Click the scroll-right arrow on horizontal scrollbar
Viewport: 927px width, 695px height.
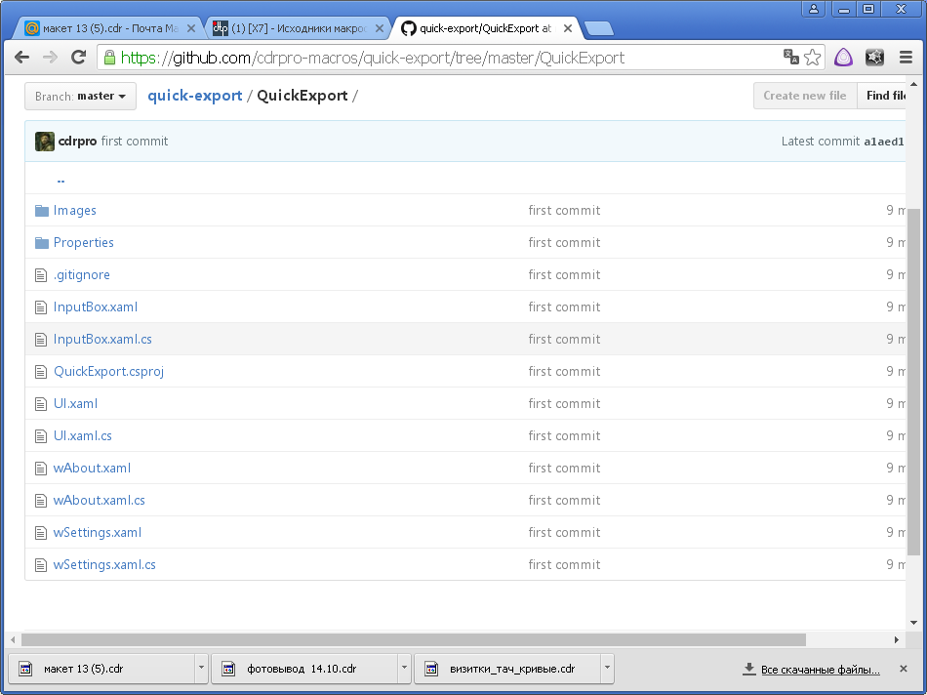pyautogui.click(x=896, y=640)
